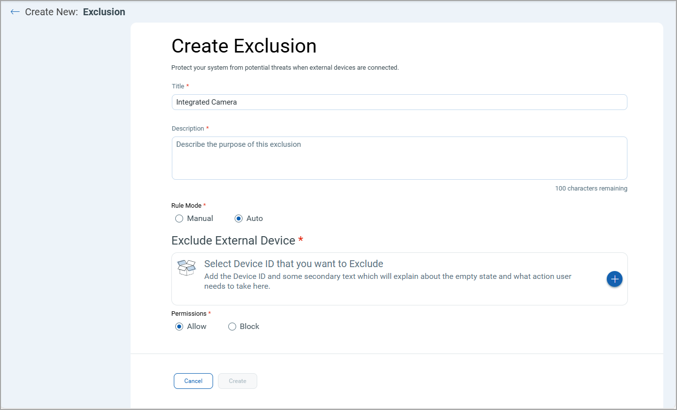Click the Create Exclusion page title
This screenshot has width=677, height=410.
tap(244, 46)
